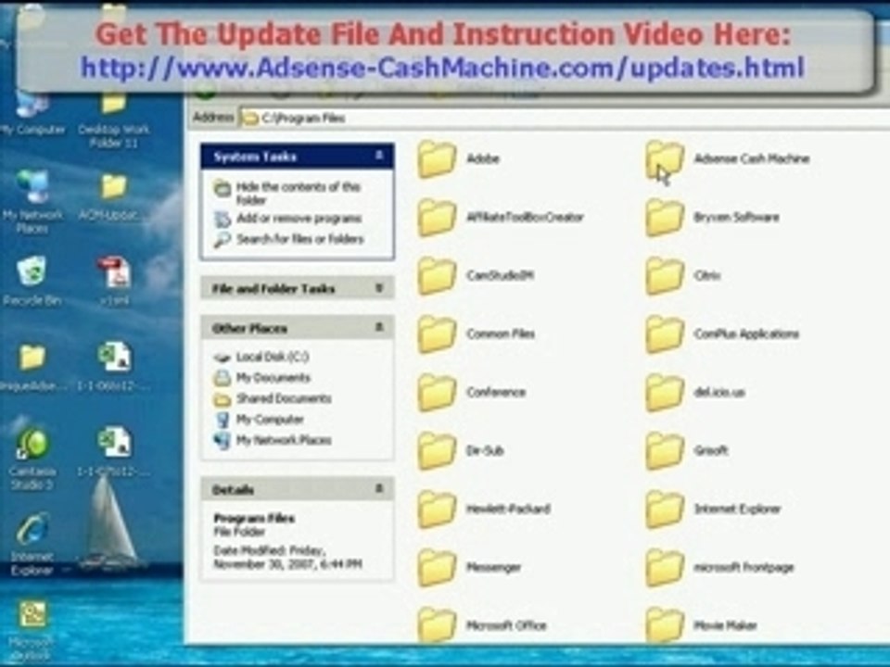Collapse the Other Places panel
890x667 pixels.
[x=379, y=327]
